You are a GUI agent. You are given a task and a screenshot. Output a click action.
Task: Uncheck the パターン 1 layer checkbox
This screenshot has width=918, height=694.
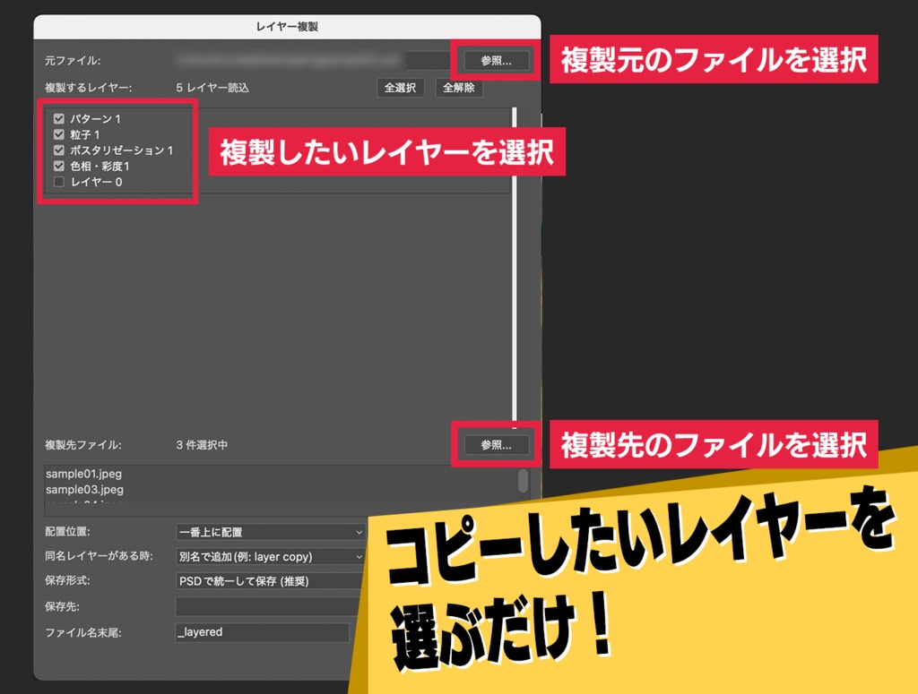58,119
